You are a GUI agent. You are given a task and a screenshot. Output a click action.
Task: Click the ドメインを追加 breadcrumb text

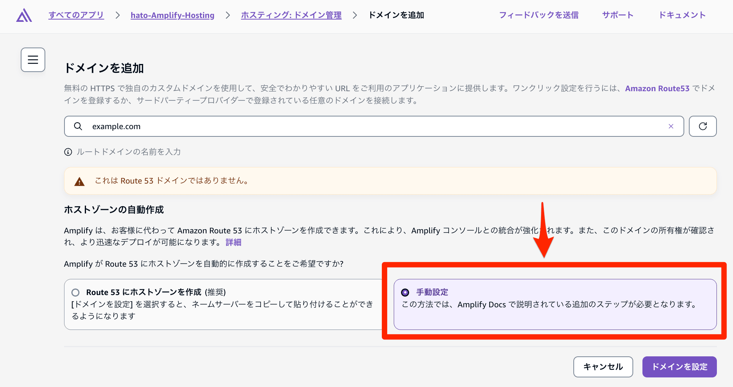coord(396,15)
